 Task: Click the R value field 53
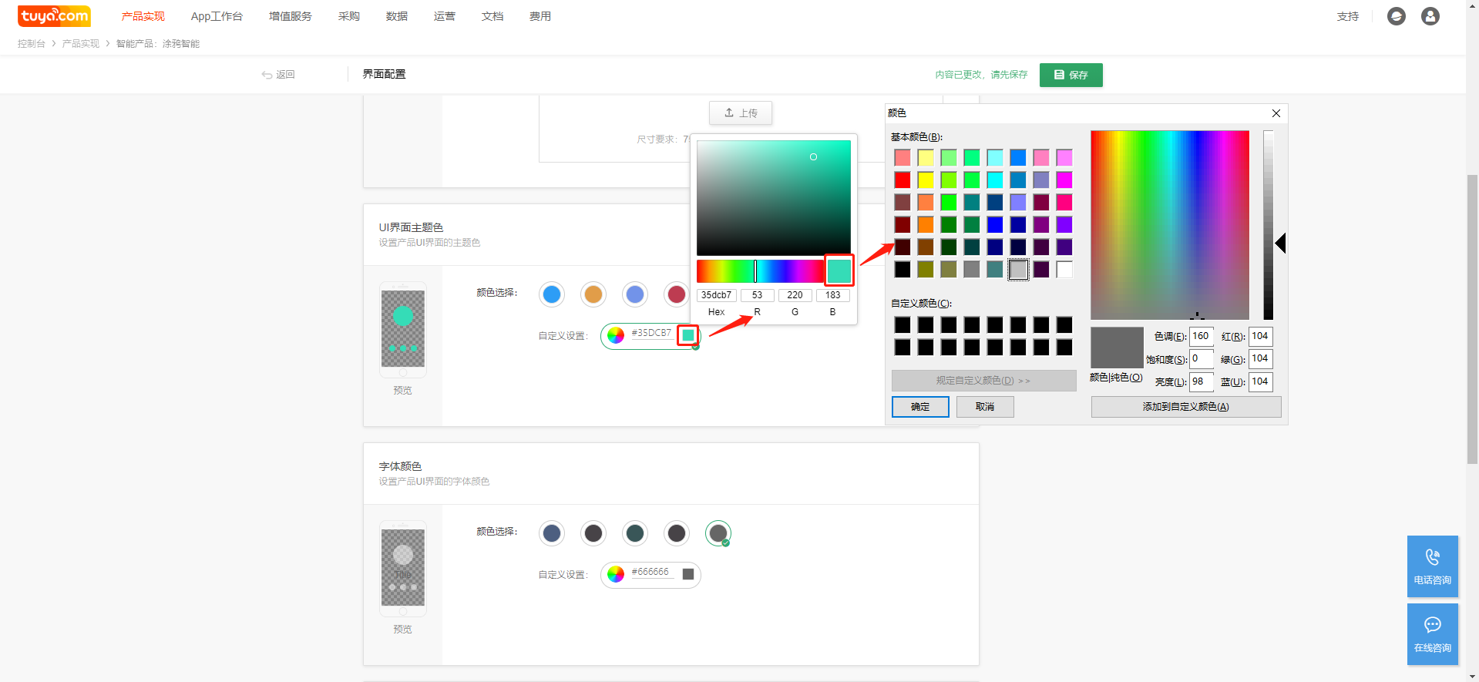(758, 295)
